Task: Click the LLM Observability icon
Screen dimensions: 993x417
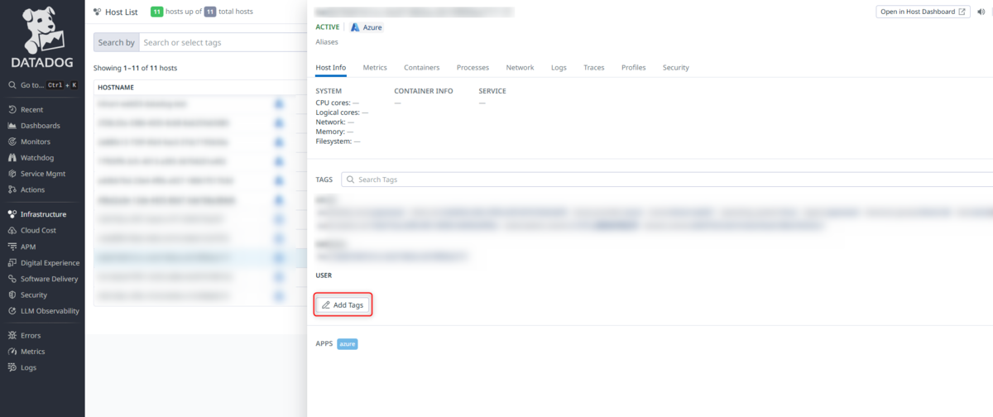Action: pos(12,311)
